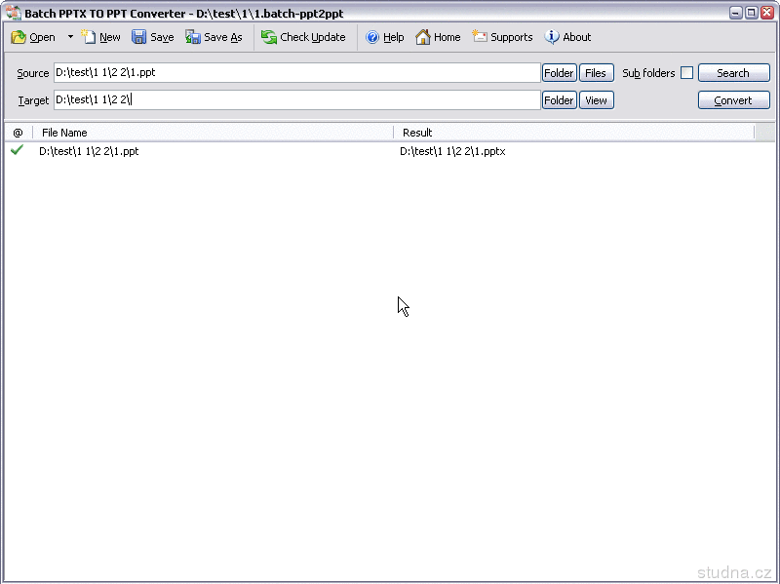Toggle the Sub folders checkbox
780x584 pixels.
click(x=687, y=72)
